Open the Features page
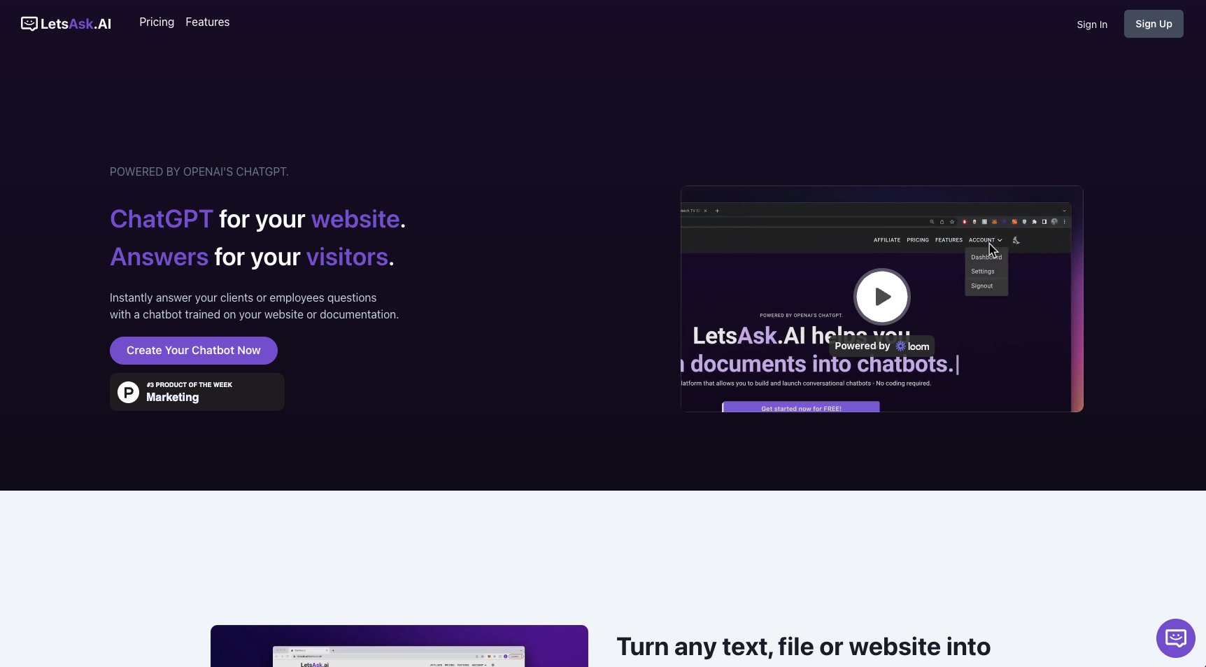The image size is (1206, 667). tap(207, 22)
